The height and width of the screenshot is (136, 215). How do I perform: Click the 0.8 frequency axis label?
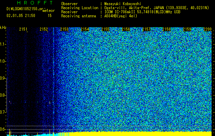point(3,95)
